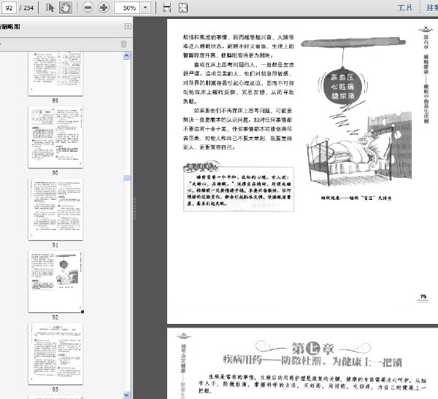Select the arrow selection tool
438x399 pixels.
point(50,7)
